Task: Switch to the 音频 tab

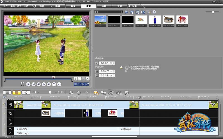Action: click(120, 6)
